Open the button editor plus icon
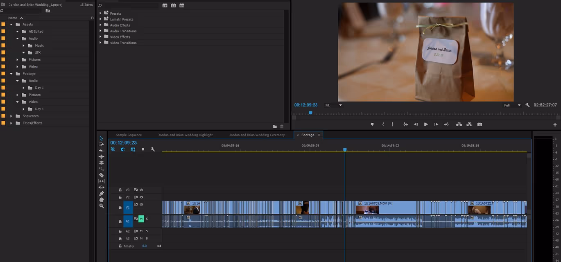This screenshot has width=561, height=262. pyautogui.click(x=555, y=125)
